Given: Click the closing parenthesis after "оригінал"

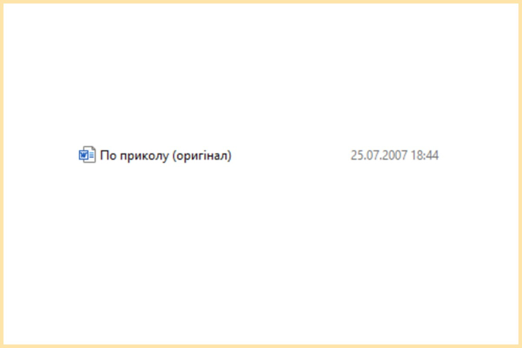Looking at the screenshot, I should tap(229, 156).
